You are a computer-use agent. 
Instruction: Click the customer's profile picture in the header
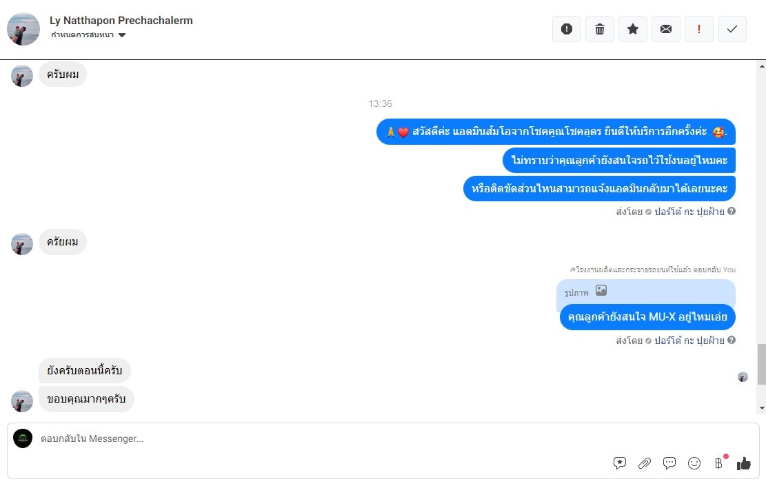(x=23, y=29)
